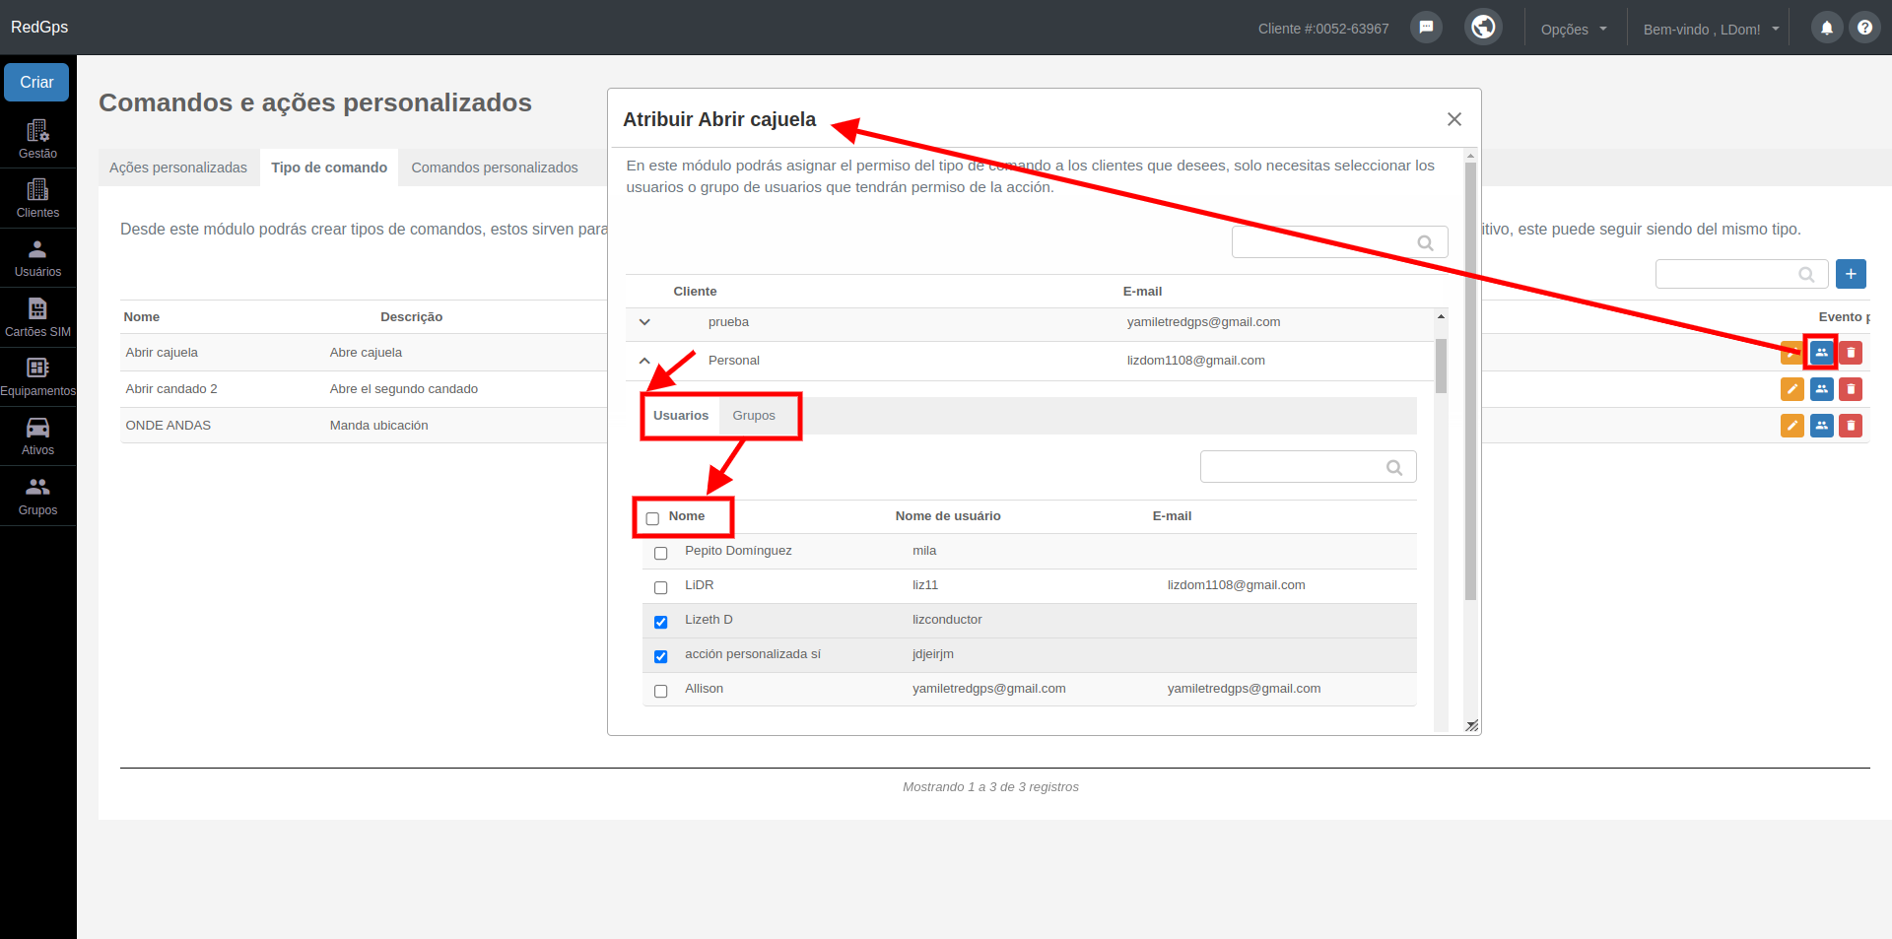Collapse the Personal client row
The image size is (1892, 939).
(644, 361)
